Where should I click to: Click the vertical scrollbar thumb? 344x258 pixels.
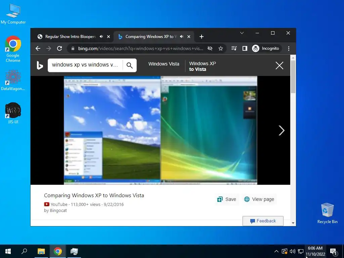[x=293, y=77]
